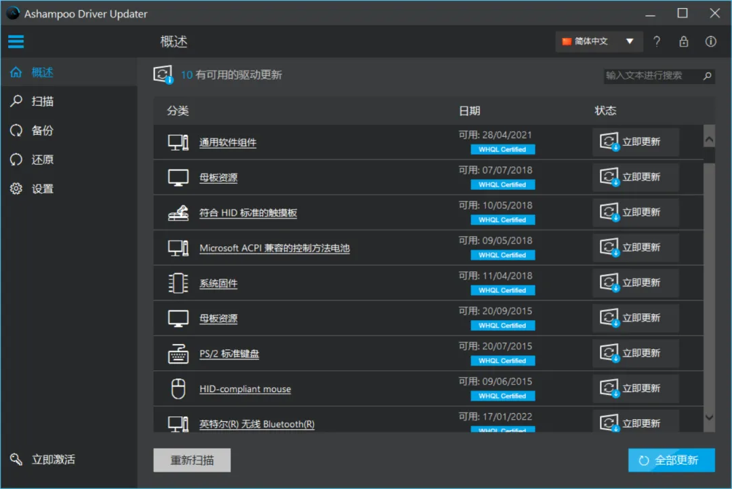732x489 pixels.
Task: Click the 全部更新 update all button
Action: (671, 460)
